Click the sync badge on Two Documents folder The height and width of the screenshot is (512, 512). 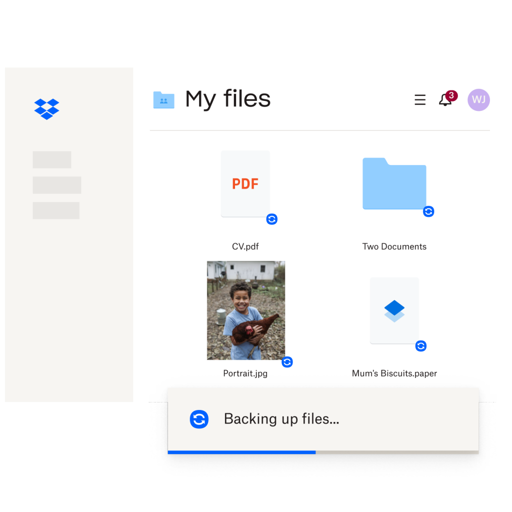tap(428, 211)
